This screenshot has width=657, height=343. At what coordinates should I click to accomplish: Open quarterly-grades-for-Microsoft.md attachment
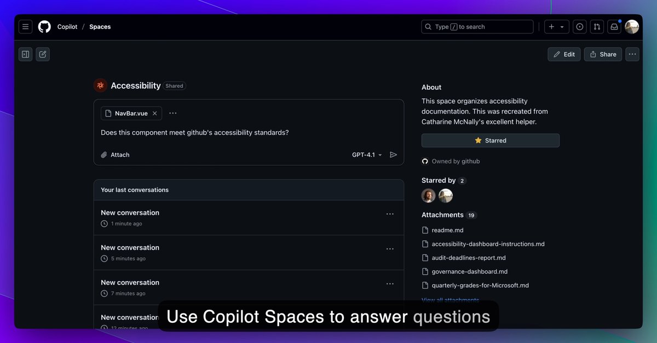pos(475,285)
